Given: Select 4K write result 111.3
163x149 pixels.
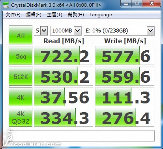Looking at the screenshot, I should [125, 97].
